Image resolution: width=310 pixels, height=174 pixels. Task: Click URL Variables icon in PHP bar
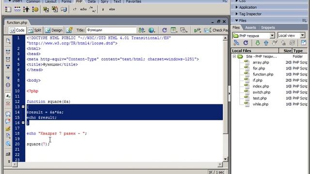click(17, 9)
